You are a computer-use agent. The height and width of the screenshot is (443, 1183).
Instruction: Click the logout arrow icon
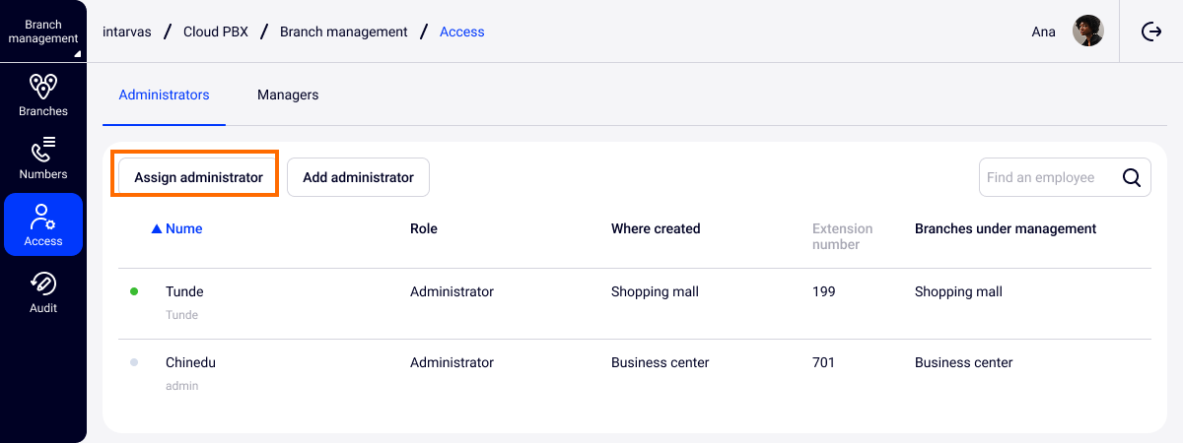click(1151, 32)
